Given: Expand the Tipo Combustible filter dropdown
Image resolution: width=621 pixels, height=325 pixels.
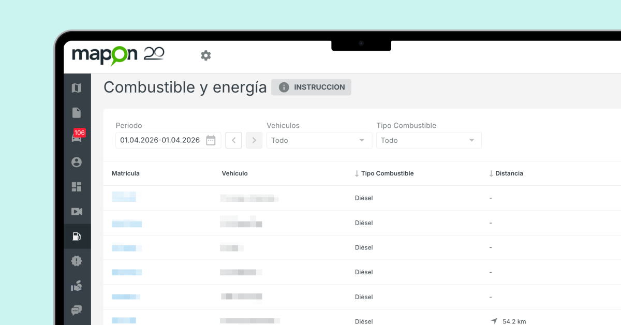Looking at the screenshot, I should [428, 140].
